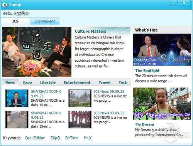193x146 pixels.
Task: Select the Entertainment category tab
Action: coord(77,82)
